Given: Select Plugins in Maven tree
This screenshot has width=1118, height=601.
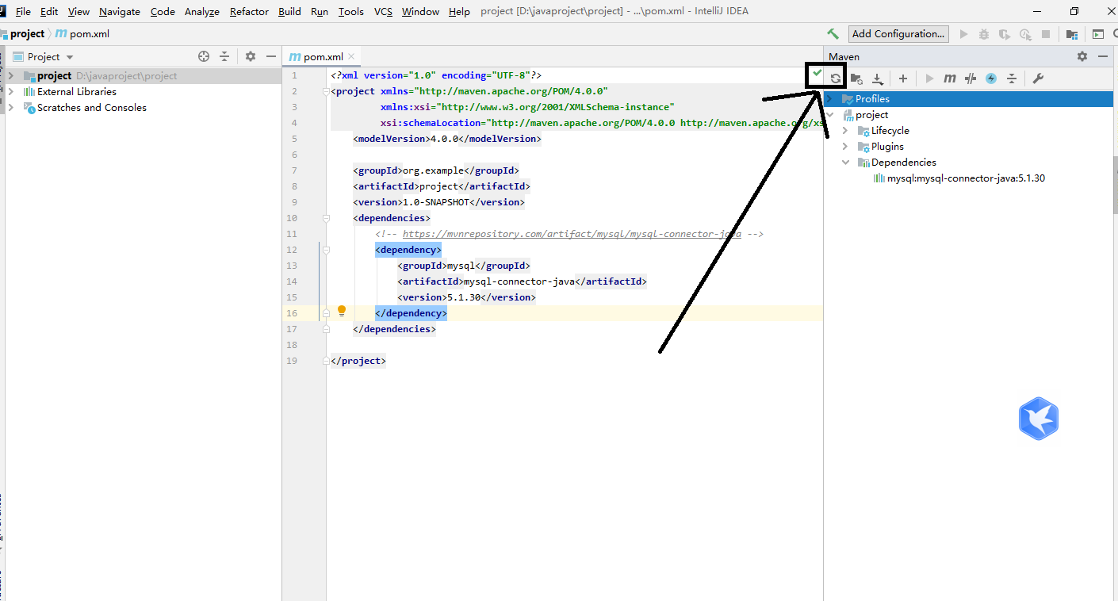Looking at the screenshot, I should [887, 147].
